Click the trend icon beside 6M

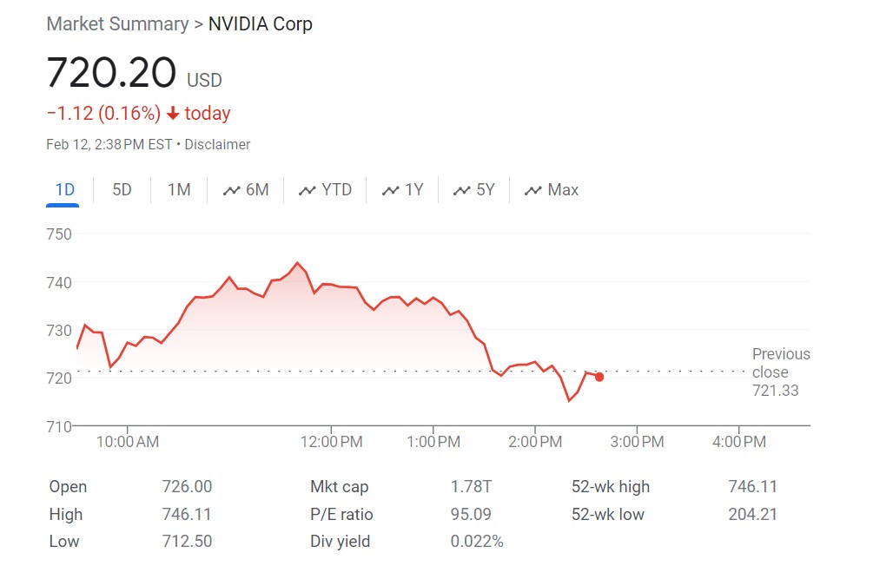(231, 190)
